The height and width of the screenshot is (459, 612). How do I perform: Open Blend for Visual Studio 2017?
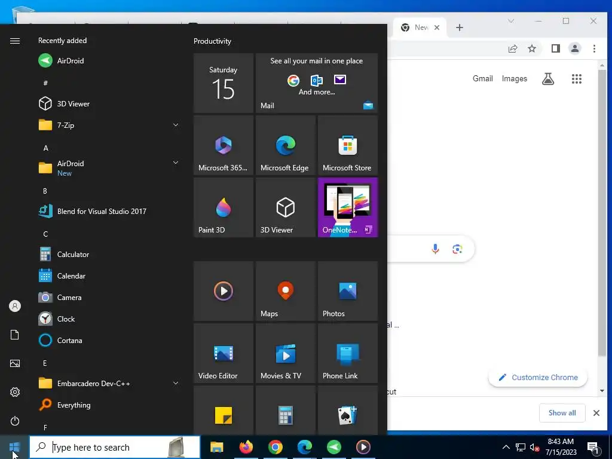point(109,211)
